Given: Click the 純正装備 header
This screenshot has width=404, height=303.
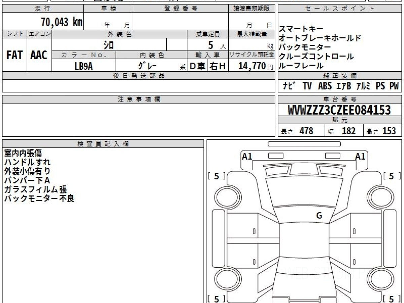Looking at the screenshot, I should 340,75.
